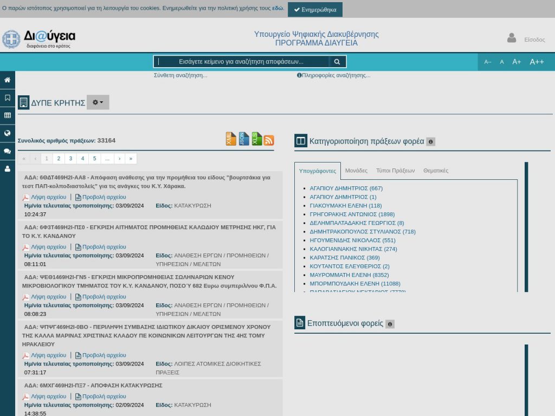Export results using the JSON icon
This screenshot has height=416, width=555.
point(244,139)
